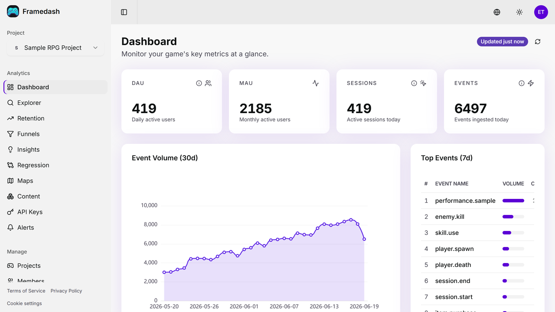Open Cookie settings

click(24, 303)
